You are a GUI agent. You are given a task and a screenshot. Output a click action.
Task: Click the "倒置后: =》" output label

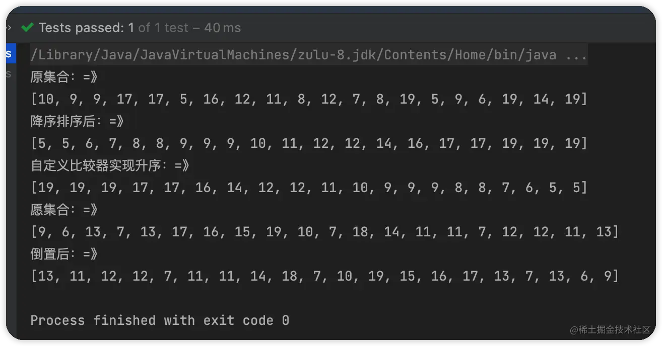tap(64, 254)
